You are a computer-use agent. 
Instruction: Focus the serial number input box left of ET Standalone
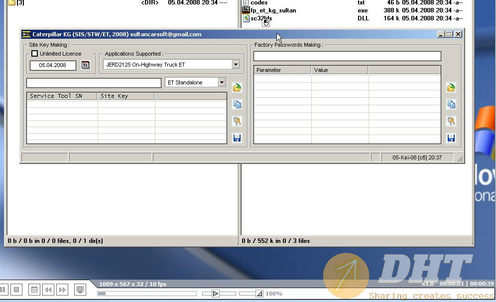tap(94, 82)
